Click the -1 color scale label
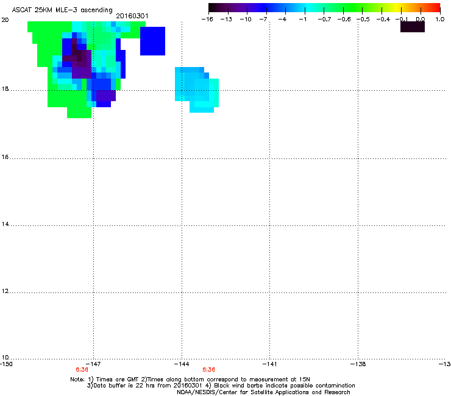The height and width of the screenshot is (396, 451). tap(302, 19)
